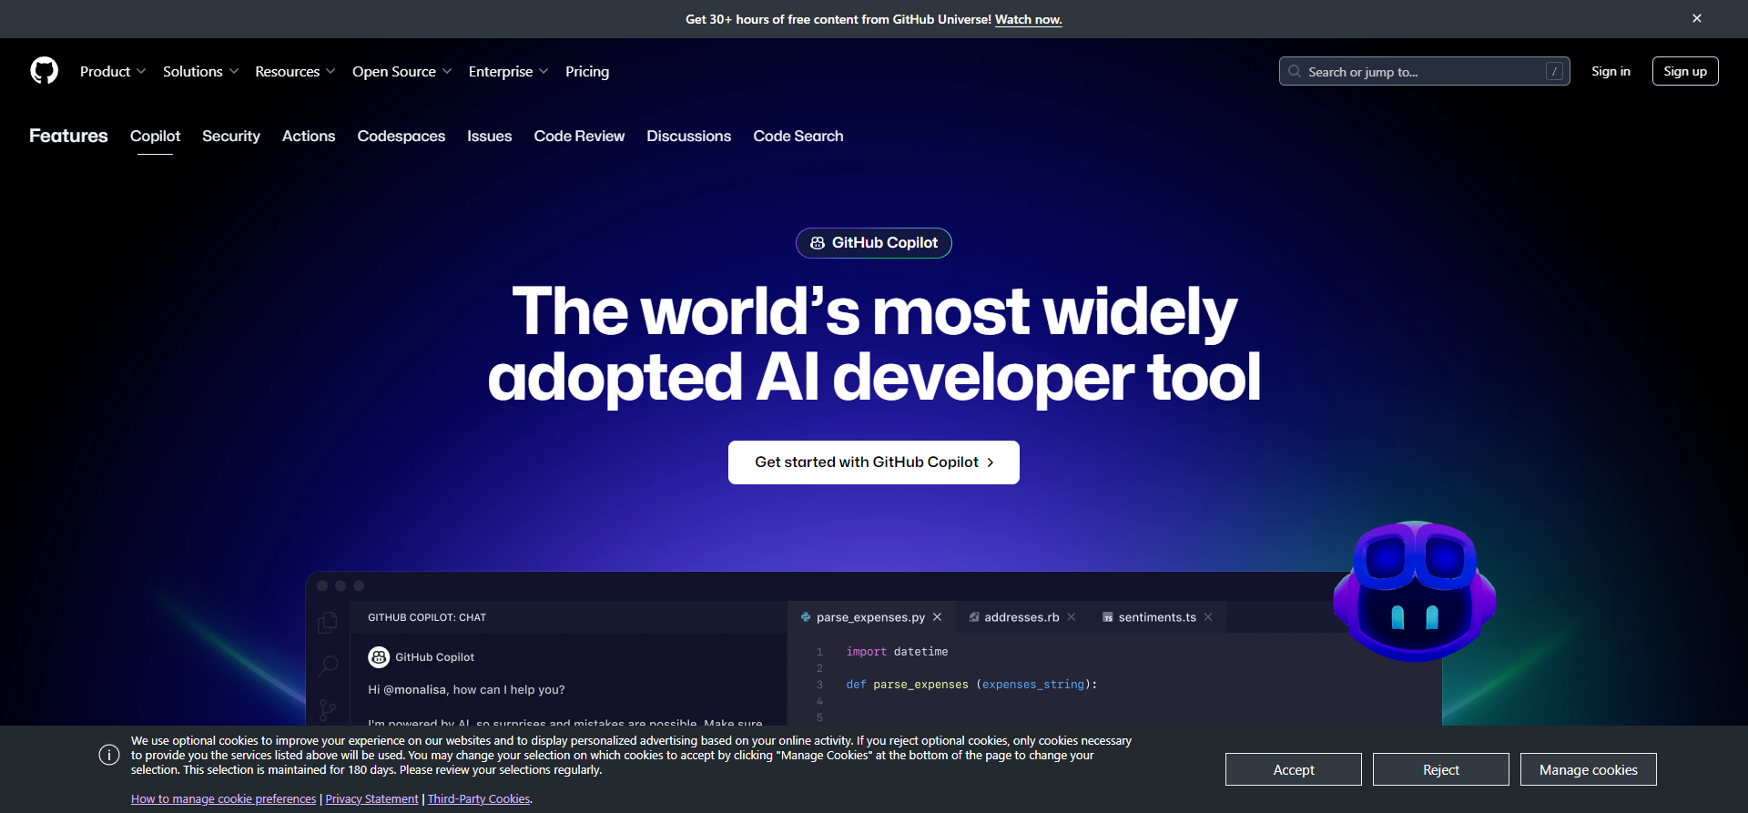The height and width of the screenshot is (813, 1748).
Task: Open the Third-Party Cookies link
Action: pyautogui.click(x=479, y=798)
